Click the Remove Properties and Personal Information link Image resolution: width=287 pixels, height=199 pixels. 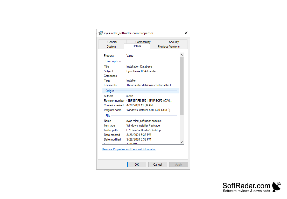tap(129, 149)
